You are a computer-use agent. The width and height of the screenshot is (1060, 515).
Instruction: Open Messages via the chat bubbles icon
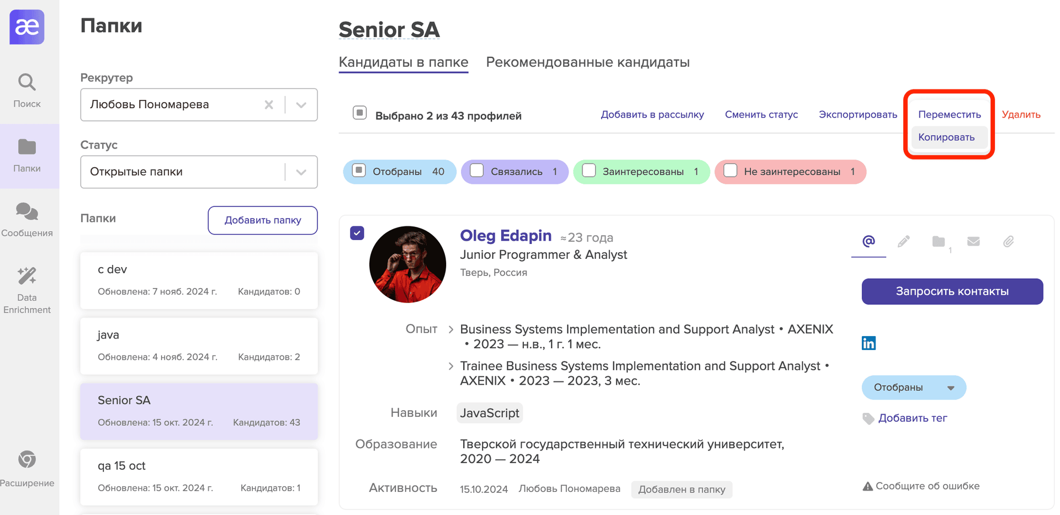[x=26, y=212]
